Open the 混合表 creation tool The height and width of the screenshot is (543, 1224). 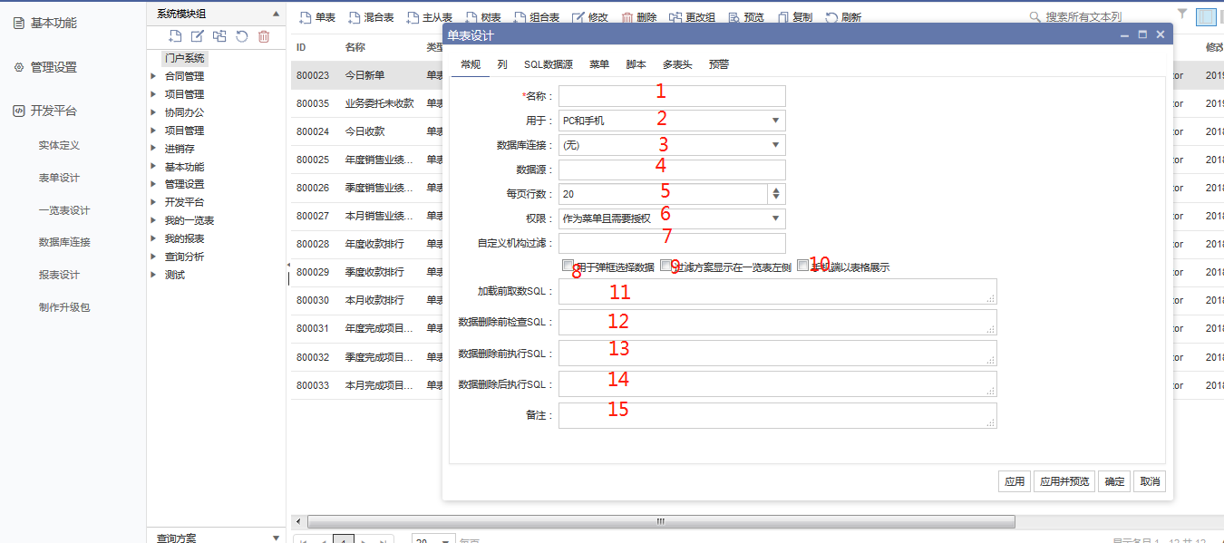point(369,15)
